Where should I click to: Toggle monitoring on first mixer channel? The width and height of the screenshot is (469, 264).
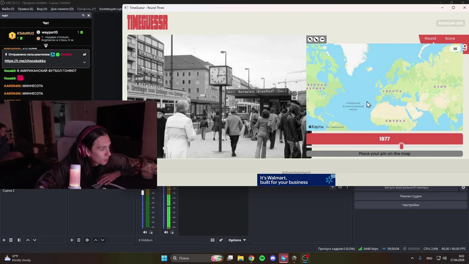(x=151, y=232)
